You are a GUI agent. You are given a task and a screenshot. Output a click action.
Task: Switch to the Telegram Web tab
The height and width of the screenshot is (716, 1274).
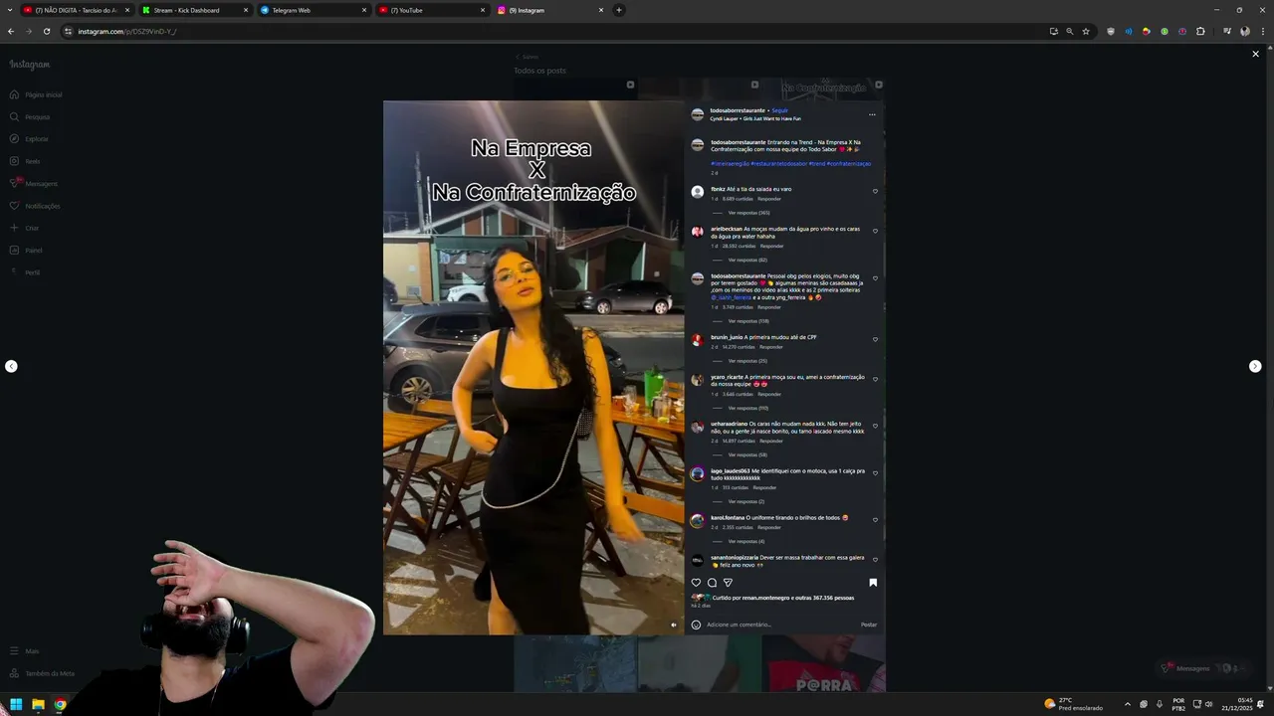click(x=313, y=10)
